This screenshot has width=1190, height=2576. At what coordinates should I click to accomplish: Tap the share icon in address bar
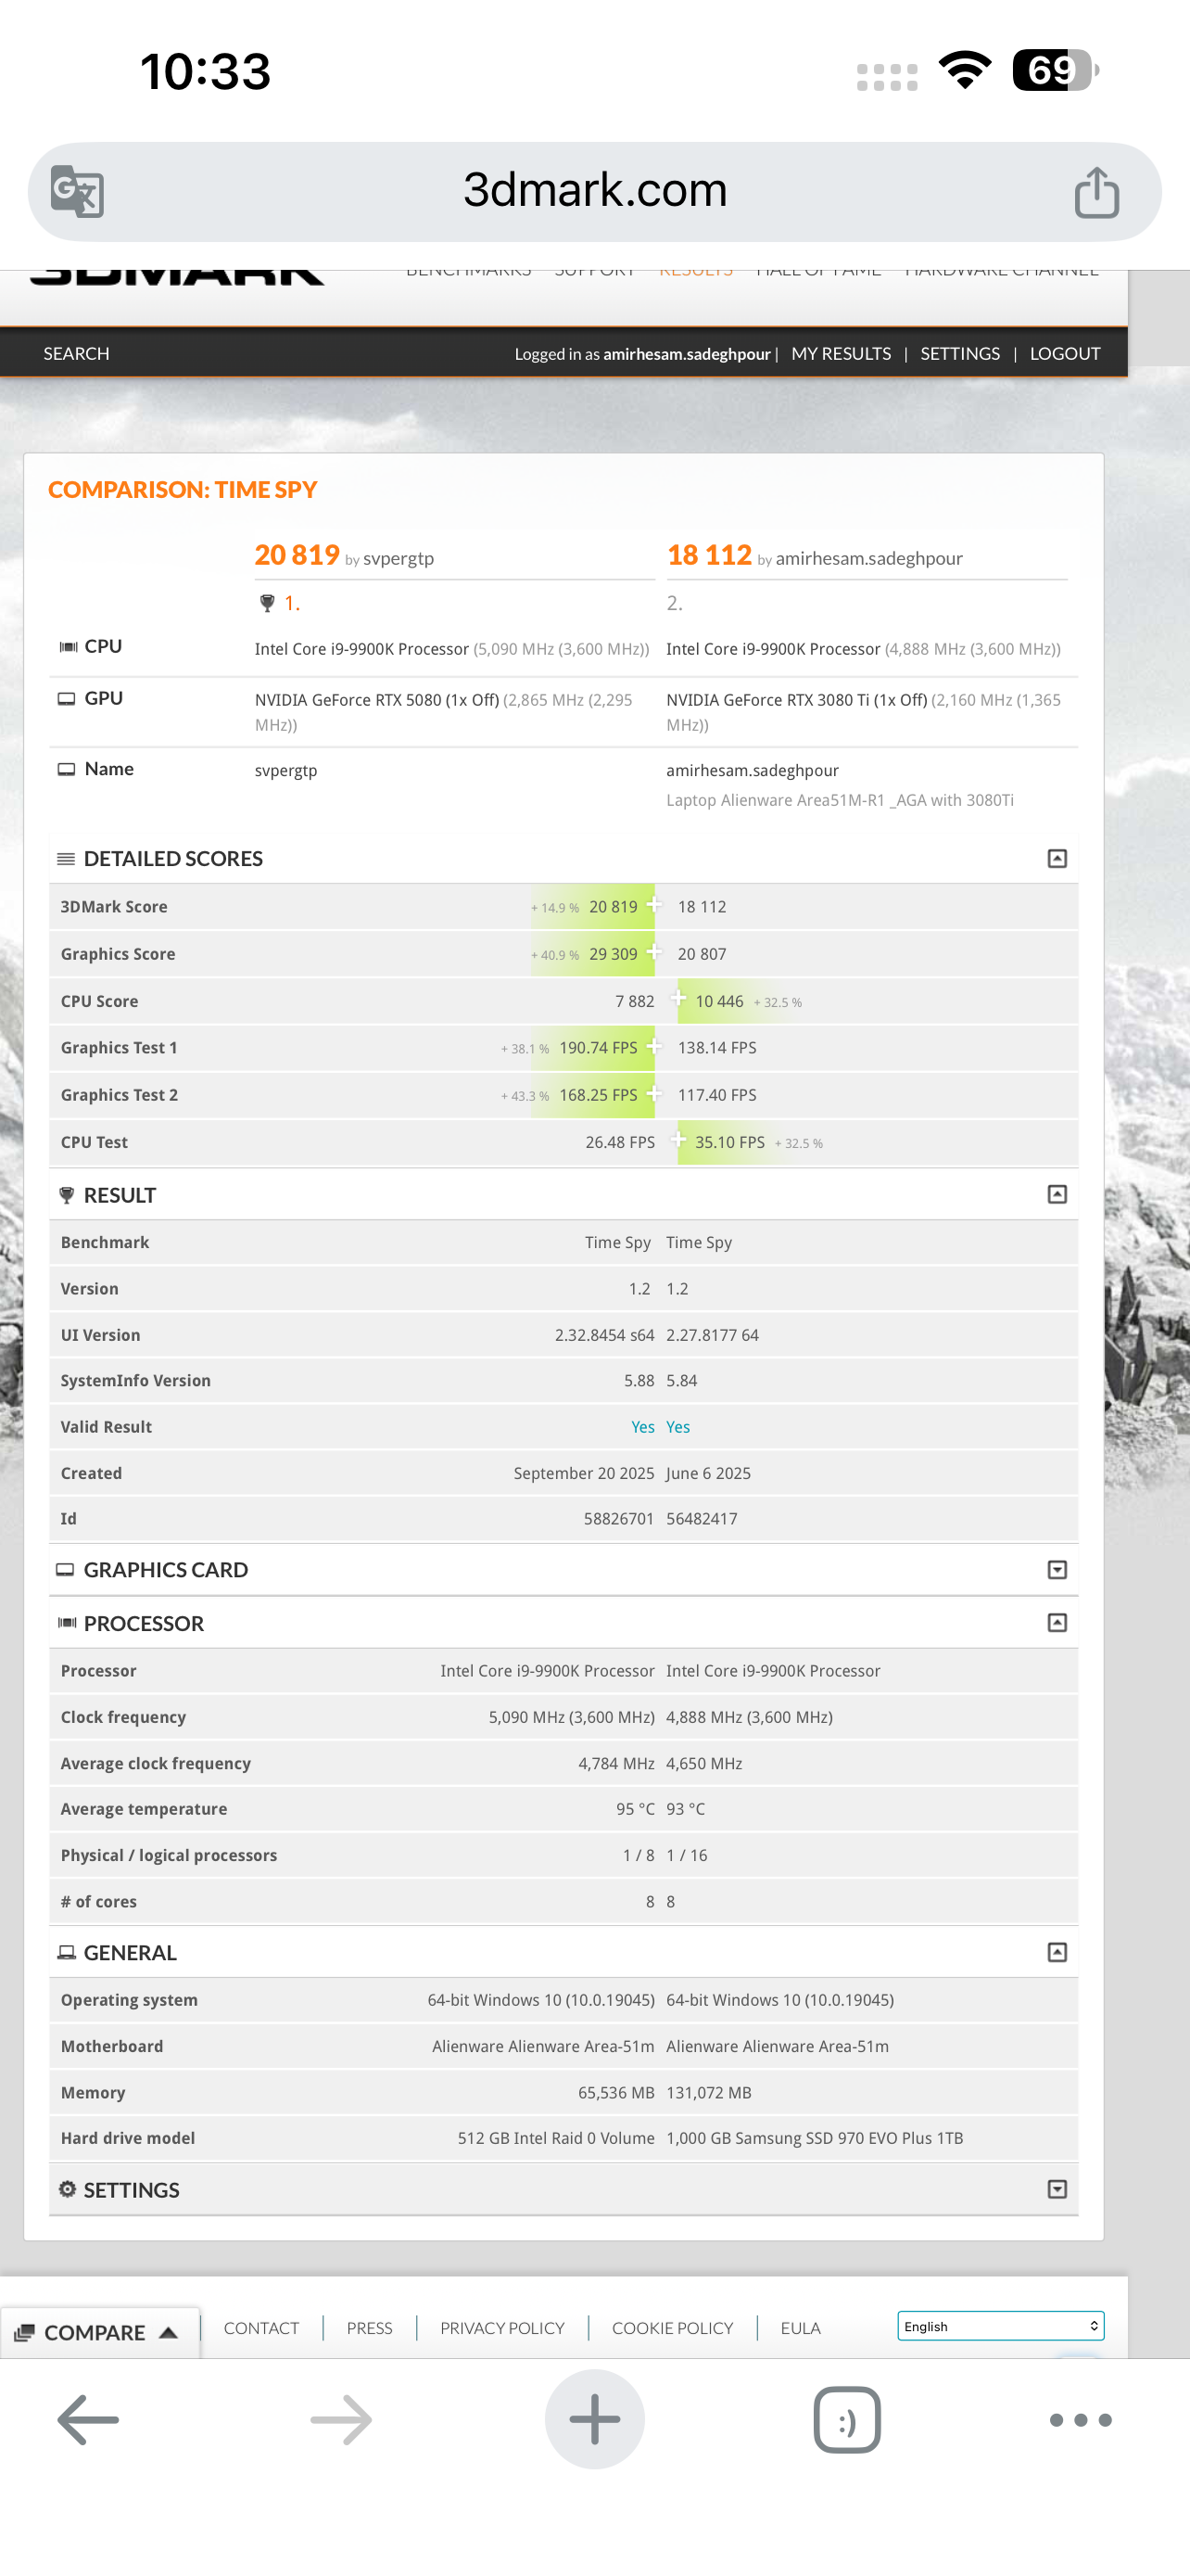click(x=1096, y=192)
